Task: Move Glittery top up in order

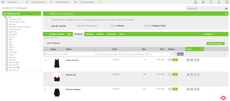Action: 188,75
